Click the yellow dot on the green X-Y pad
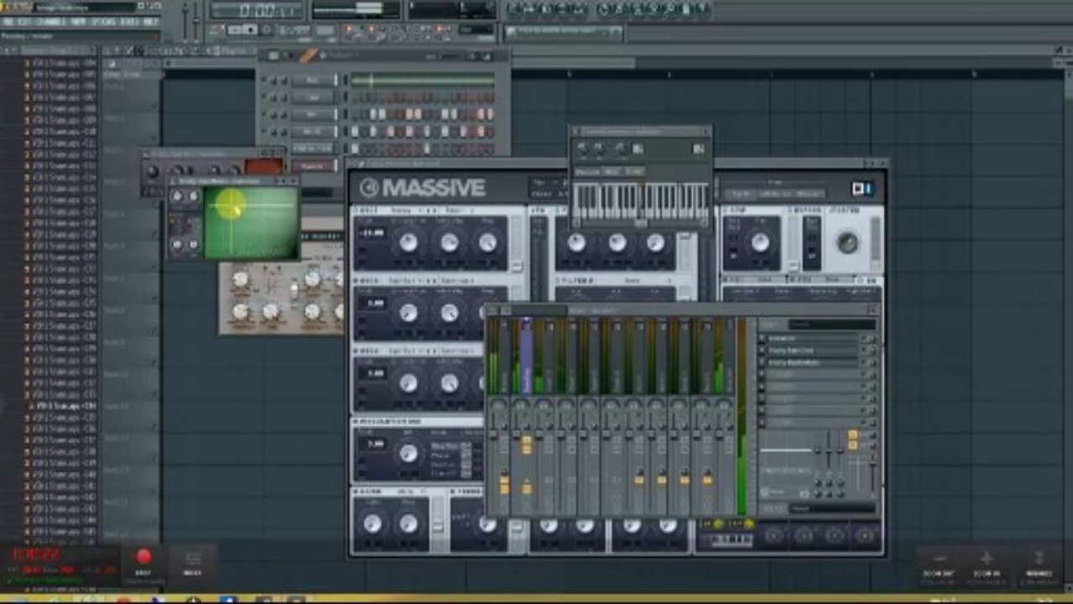The height and width of the screenshot is (604, 1073). [232, 204]
